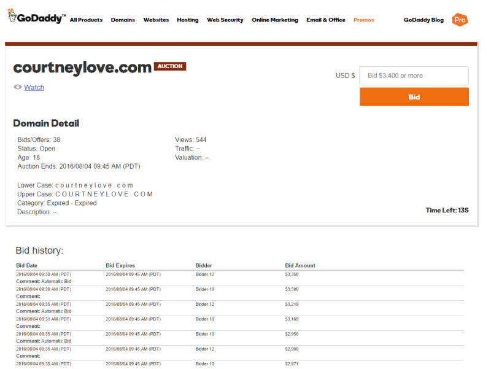
Task: Click the $2,950 bid amount
Action: pos(292,334)
